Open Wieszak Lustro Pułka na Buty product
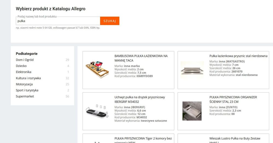Image resolution: width=273 pixels, height=143 pixels. 235,140
